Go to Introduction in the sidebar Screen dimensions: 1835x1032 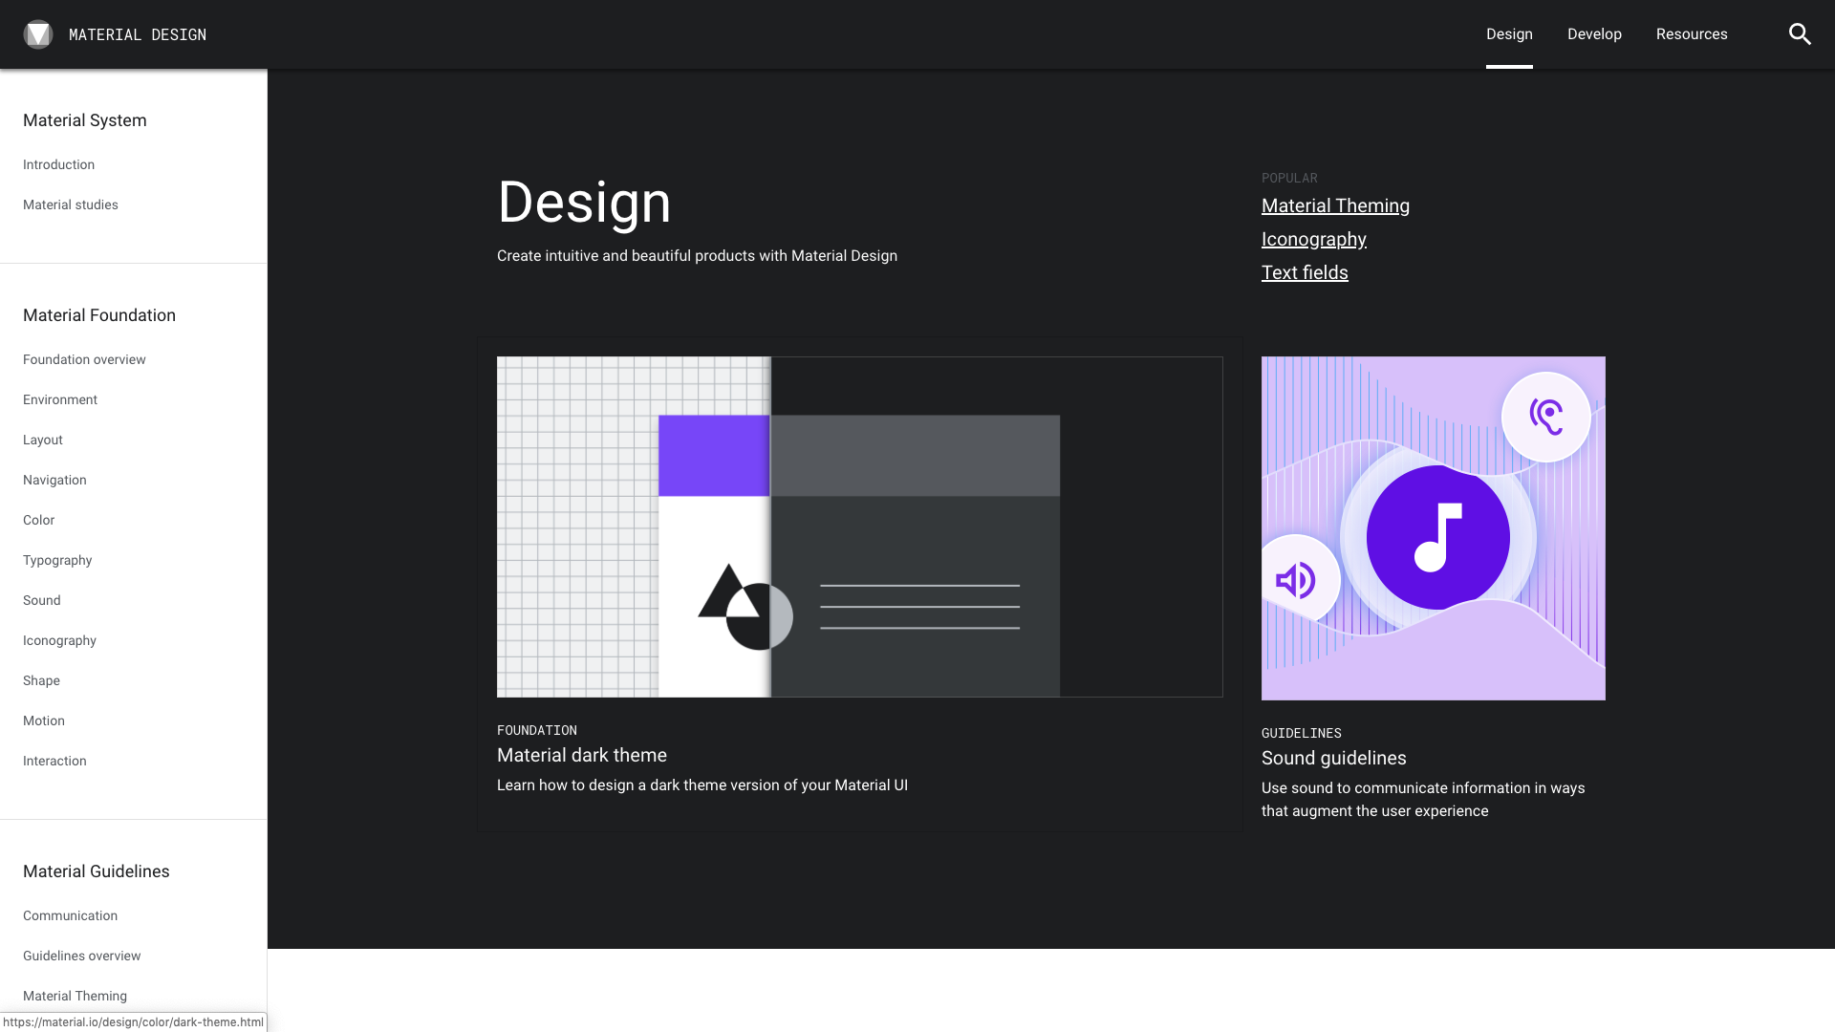pyautogui.click(x=58, y=164)
